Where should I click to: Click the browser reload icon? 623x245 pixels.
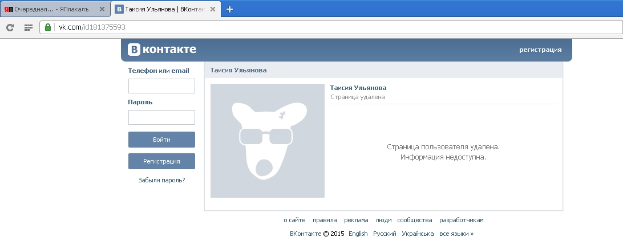10,27
